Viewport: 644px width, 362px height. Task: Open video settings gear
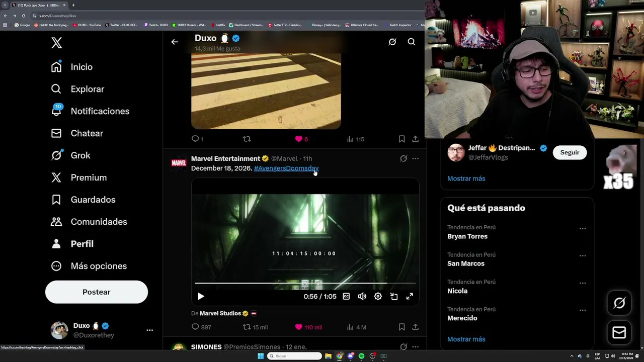378,297
